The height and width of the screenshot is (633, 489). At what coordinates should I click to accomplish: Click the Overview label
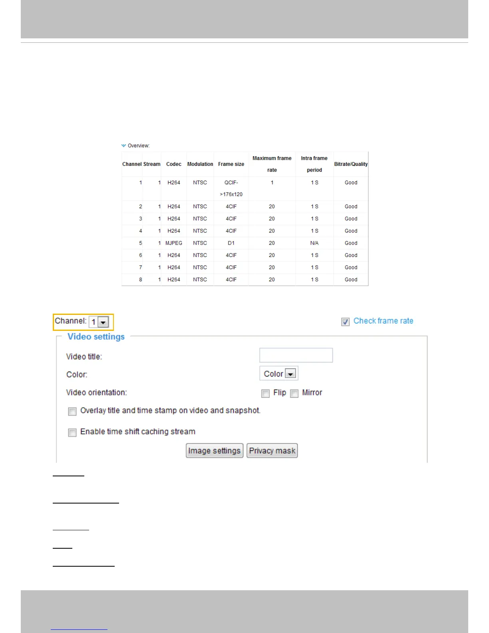139,145
